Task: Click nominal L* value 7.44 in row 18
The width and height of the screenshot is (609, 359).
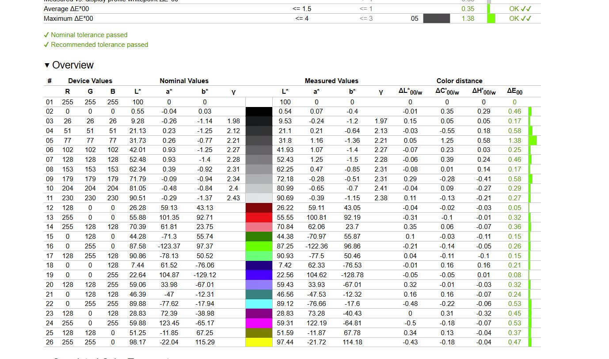Action: [138, 265]
